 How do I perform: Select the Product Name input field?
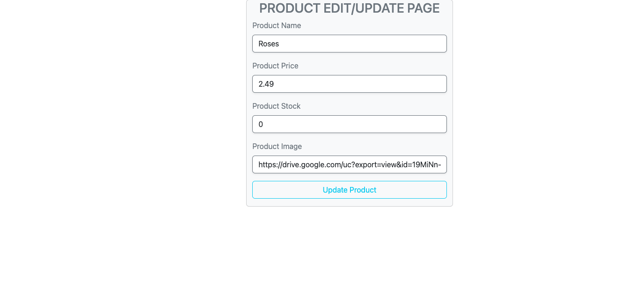click(349, 44)
